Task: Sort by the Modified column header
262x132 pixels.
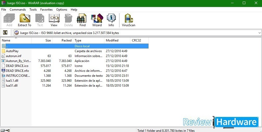Action: pyautogui.click(x=117, y=40)
